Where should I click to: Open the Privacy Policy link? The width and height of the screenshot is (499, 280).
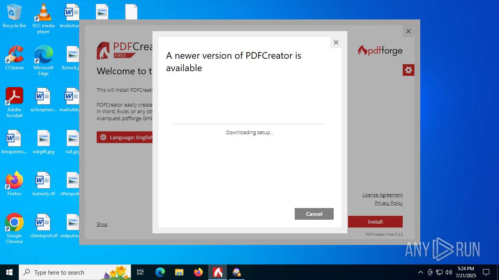pos(389,203)
